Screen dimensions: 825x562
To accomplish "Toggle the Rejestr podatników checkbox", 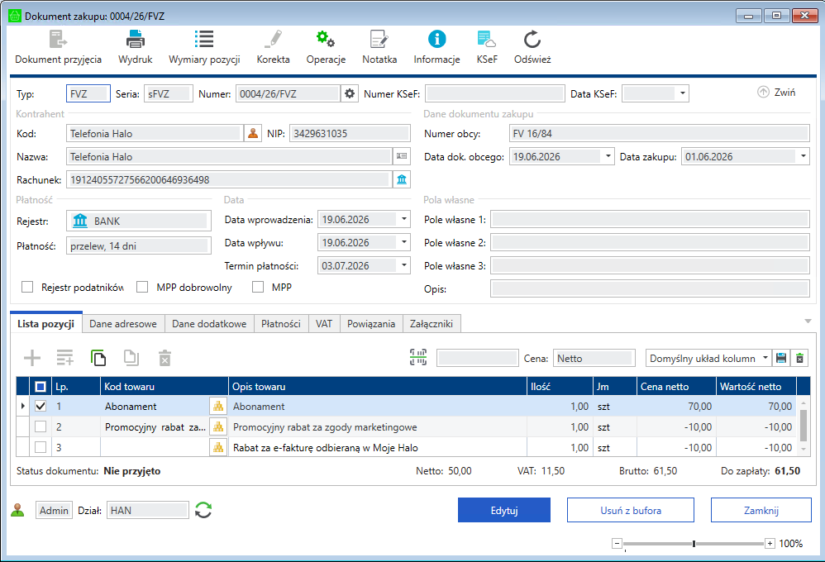I will [27, 287].
